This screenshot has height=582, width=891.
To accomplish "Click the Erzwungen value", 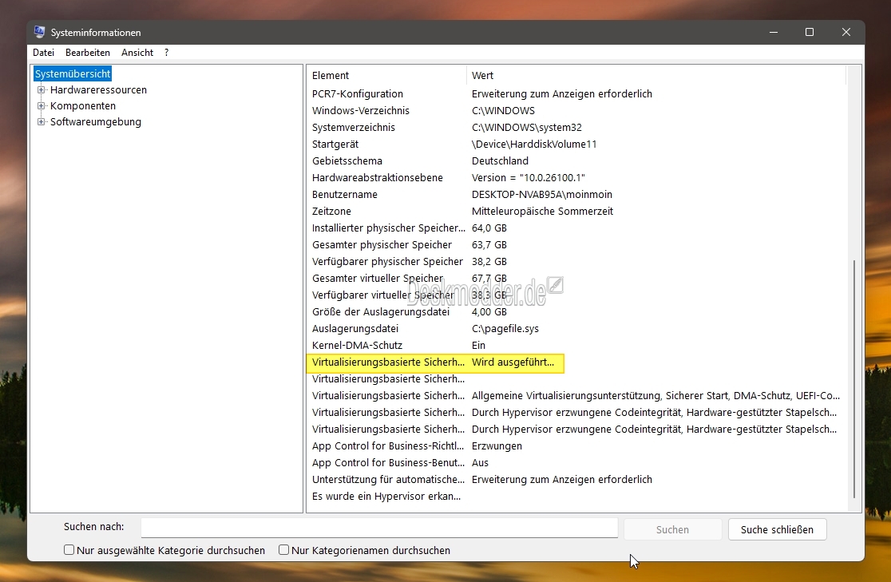I will tap(497, 446).
